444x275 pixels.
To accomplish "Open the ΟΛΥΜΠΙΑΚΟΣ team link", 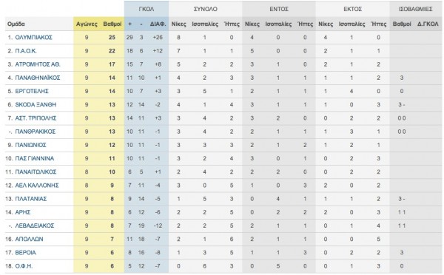I will [34, 38].
